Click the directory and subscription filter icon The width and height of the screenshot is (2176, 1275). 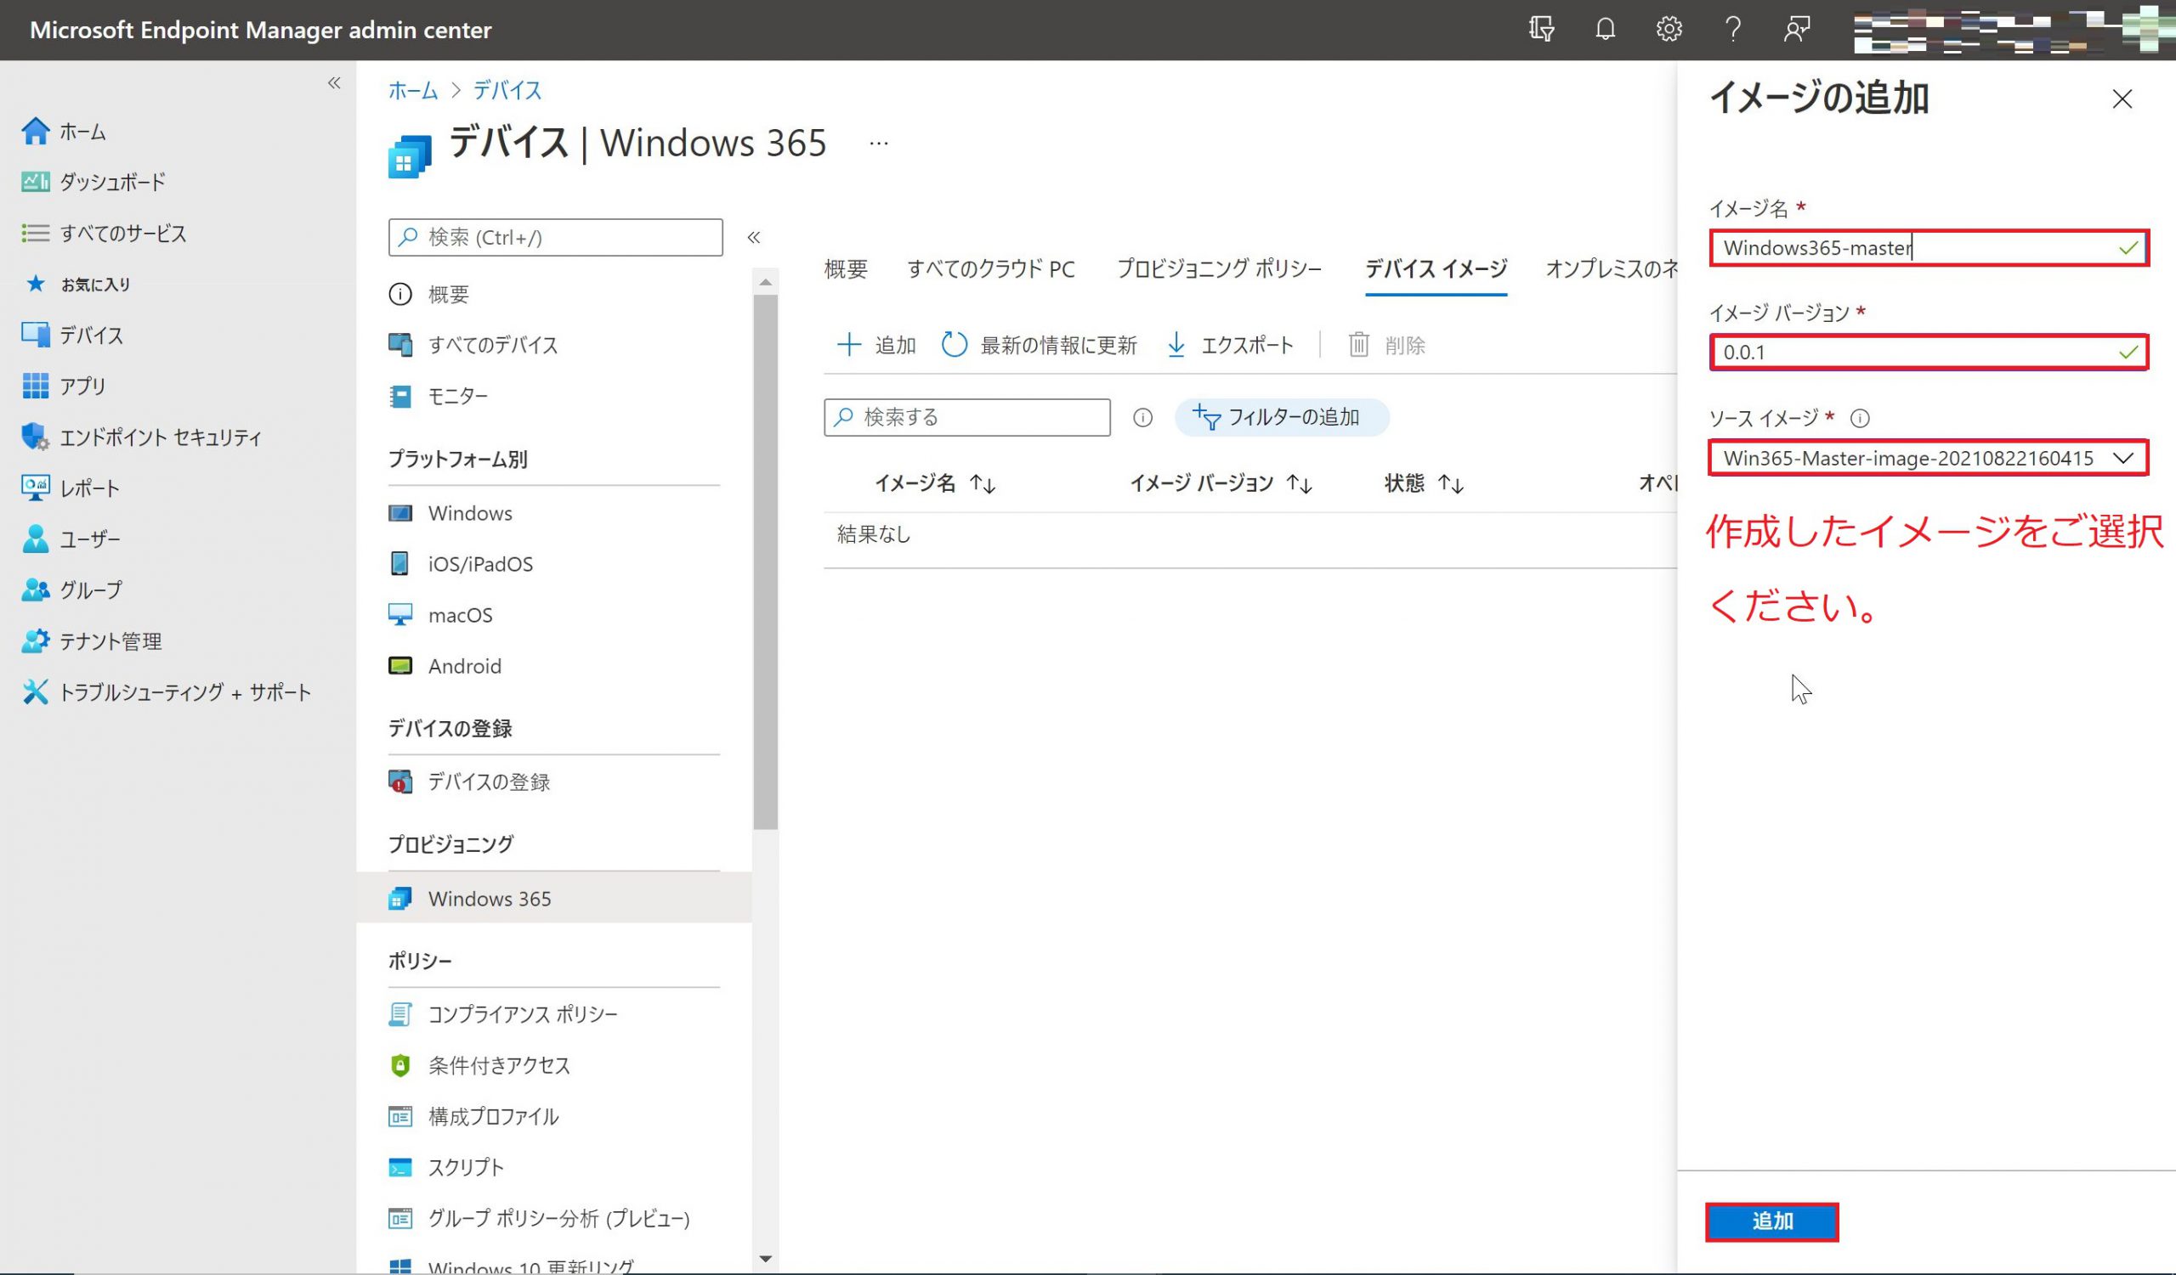pyautogui.click(x=1541, y=30)
